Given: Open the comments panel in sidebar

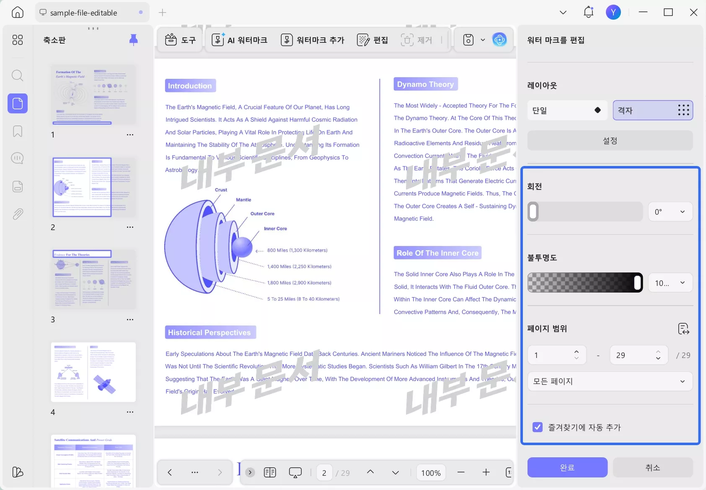Looking at the screenshot, I should point(17,158).
